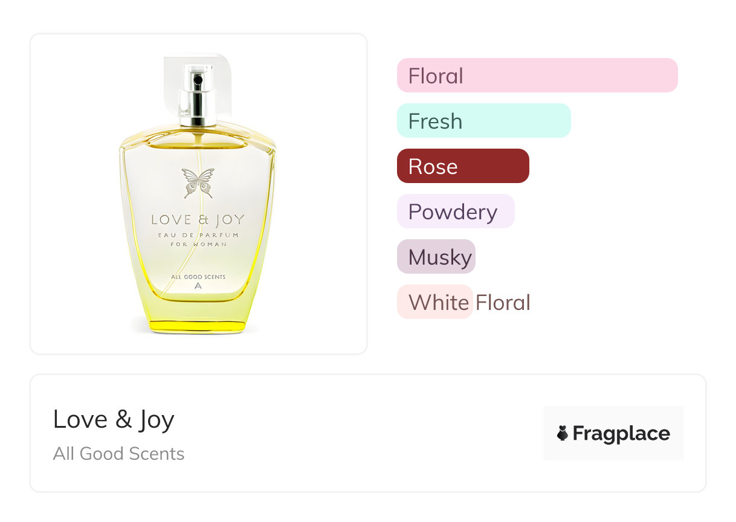Click the small 'A' logo on the bottle

[198, 286]
